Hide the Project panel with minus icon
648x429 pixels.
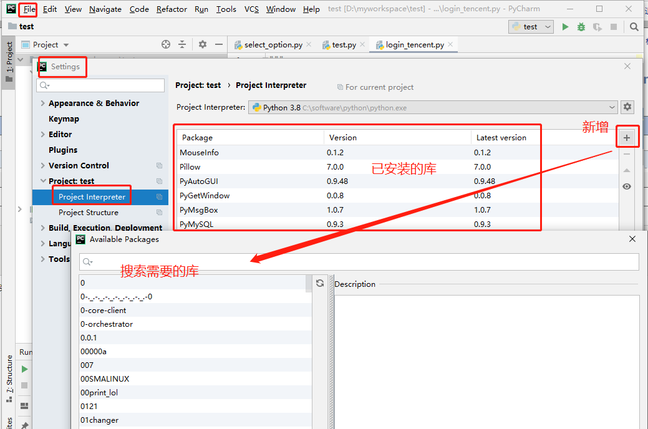tap(219, 44)
